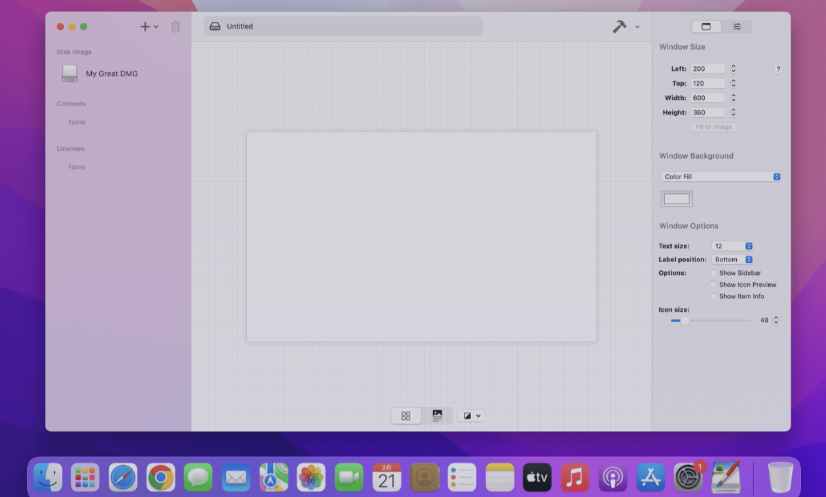Switch to the window layout inspector icon
826x497 pixels.
pyautogui.click(x=706, y=27)
